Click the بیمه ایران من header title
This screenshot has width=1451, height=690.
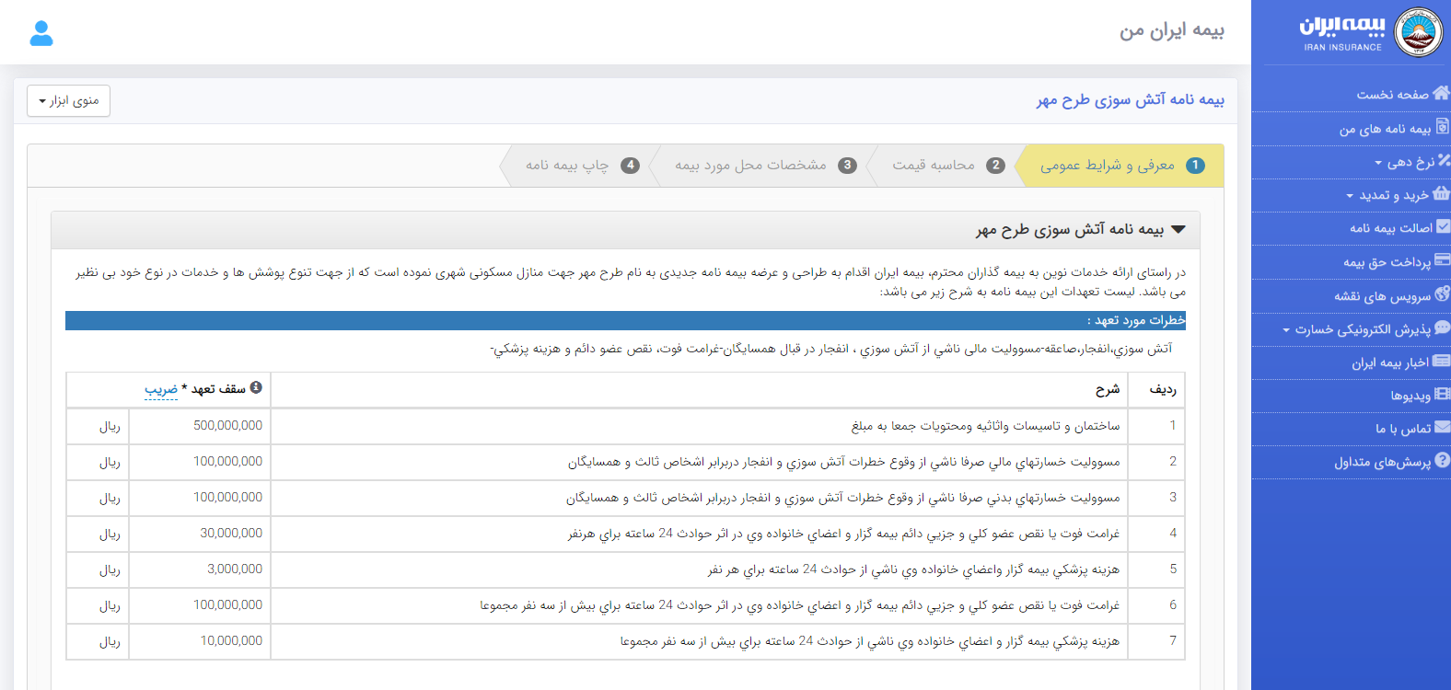(x=1172, y=30)
